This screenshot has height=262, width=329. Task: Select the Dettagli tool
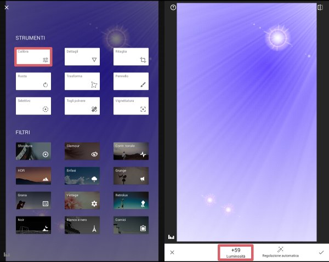[x=82, y=56]
